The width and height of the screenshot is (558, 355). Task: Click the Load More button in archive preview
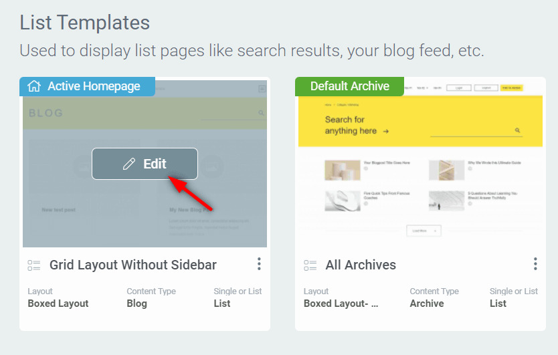point(424,231)
